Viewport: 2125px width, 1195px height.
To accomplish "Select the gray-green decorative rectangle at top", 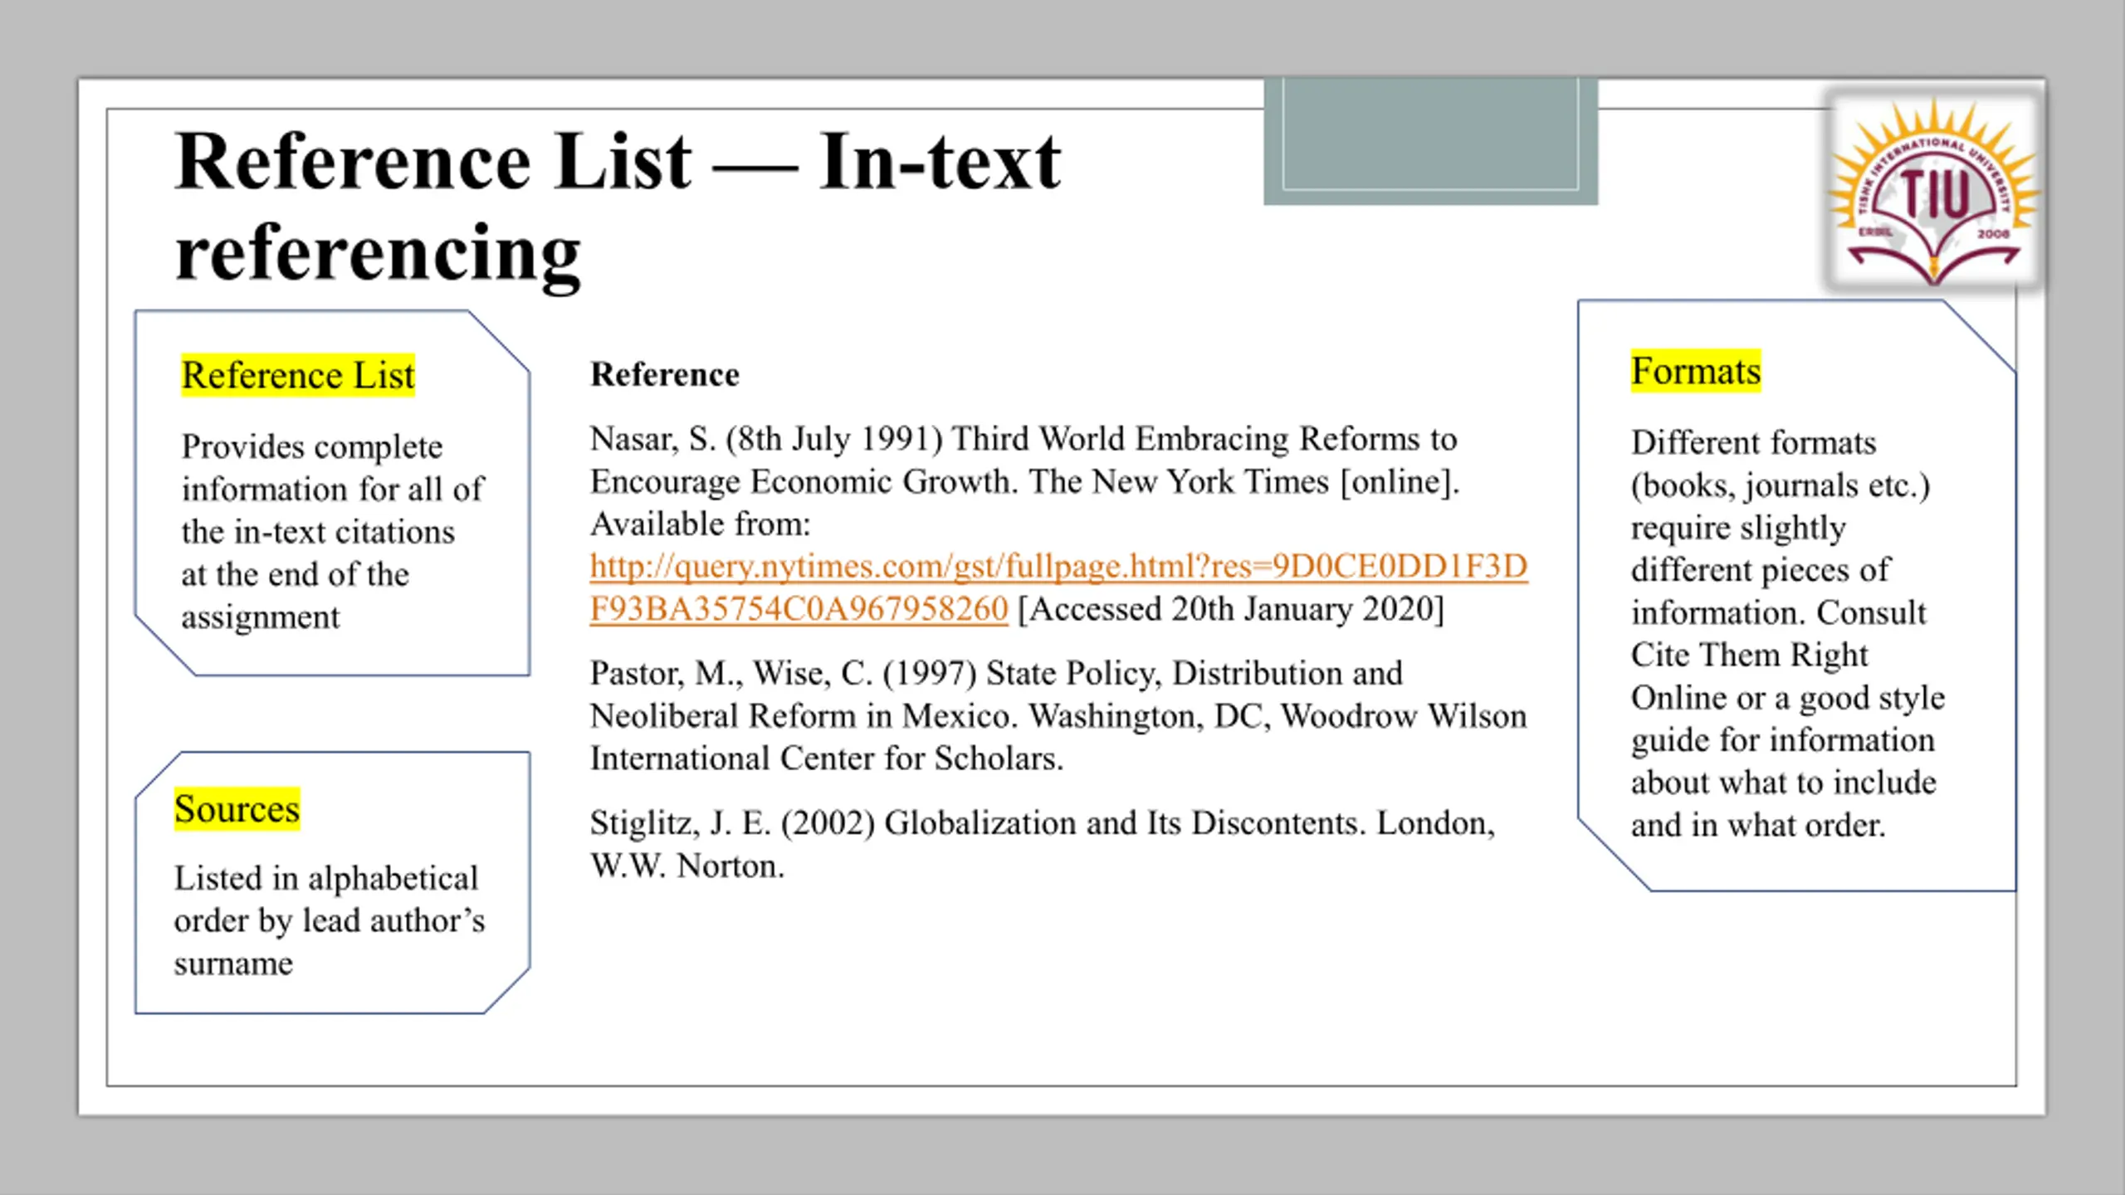I will (x=1430, y=141).
